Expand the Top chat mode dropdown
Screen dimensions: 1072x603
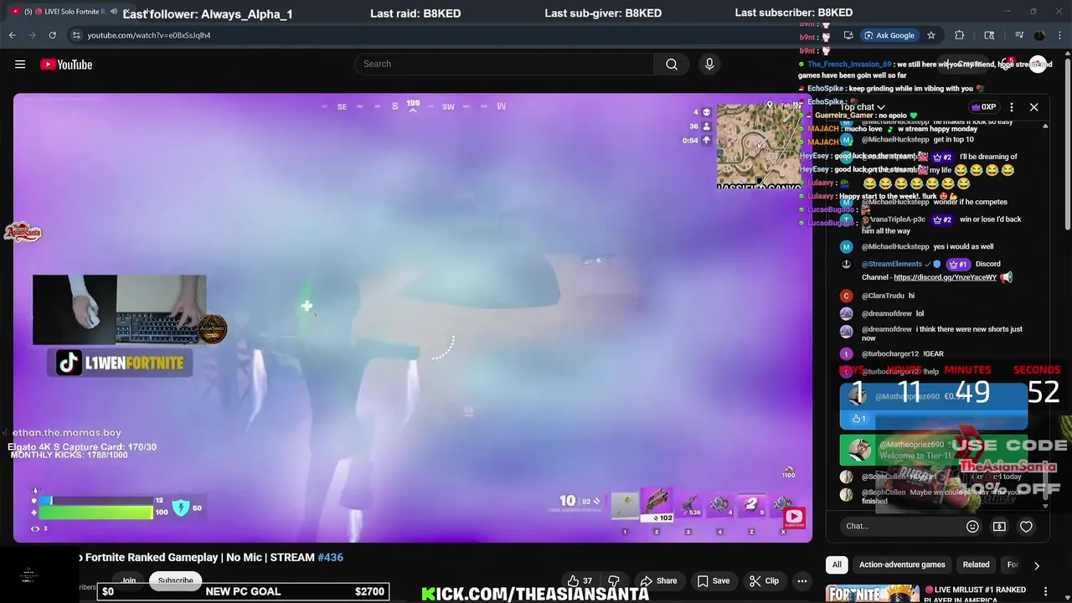click(x=863, y=107)
